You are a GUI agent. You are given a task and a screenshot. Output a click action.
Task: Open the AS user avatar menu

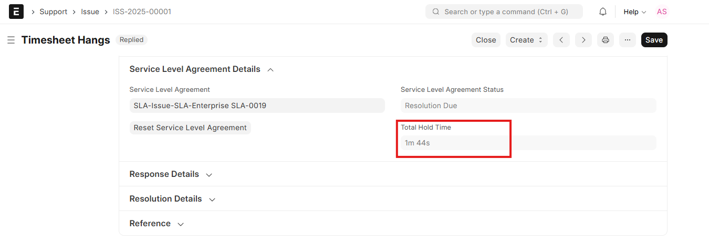pyautogui.click(x=662, y=12)
